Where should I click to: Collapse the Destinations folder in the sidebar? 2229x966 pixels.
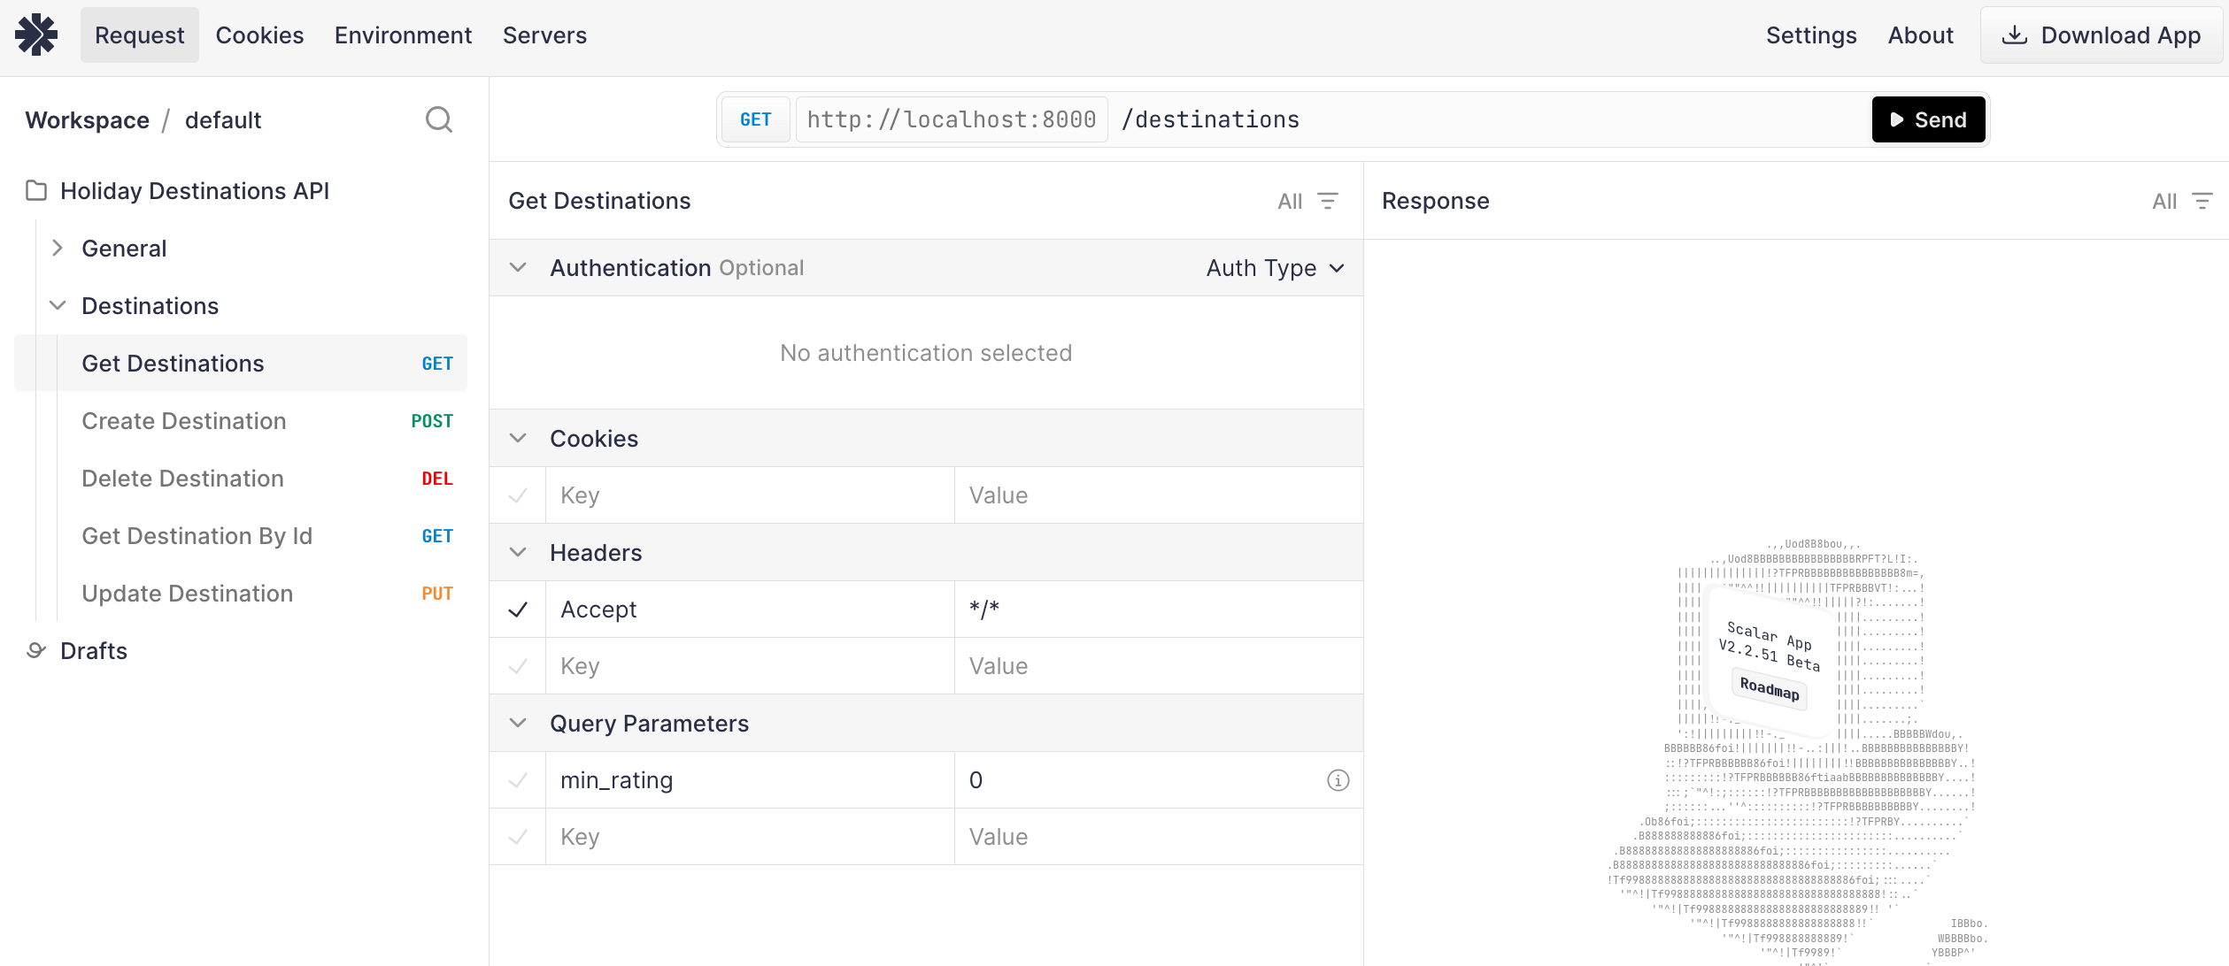pos(57,305)
